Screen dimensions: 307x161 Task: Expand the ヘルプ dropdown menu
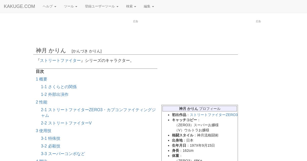click(49, 6)
